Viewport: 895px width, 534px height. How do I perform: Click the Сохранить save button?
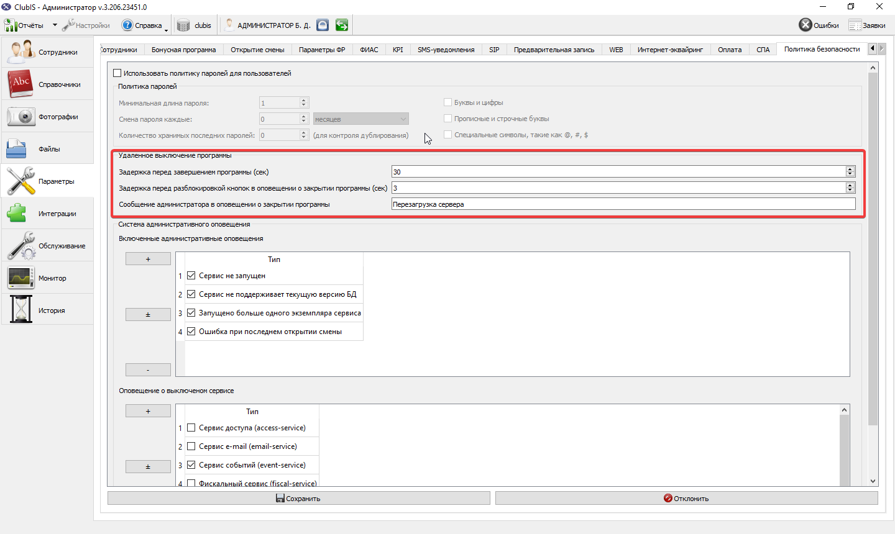(298, 498)
